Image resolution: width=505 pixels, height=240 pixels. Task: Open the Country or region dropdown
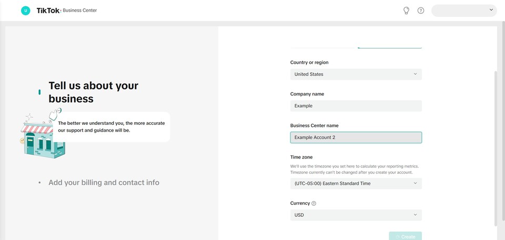pos(356,74)
